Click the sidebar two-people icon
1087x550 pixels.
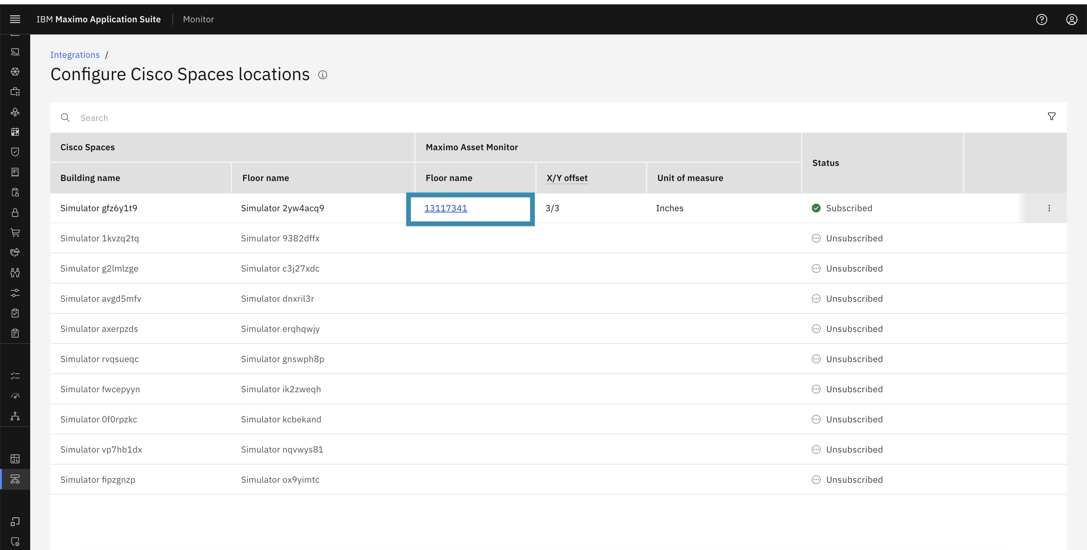(x=15, y=272)
